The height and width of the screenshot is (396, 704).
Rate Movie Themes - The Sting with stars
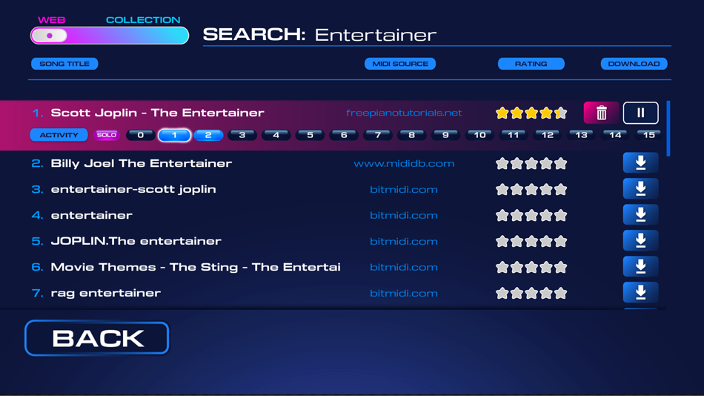pyautogui.click(x=531, y=268)
